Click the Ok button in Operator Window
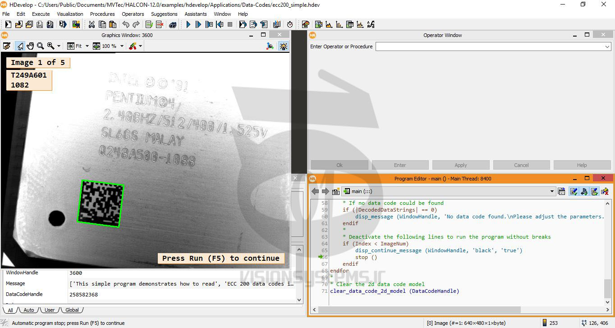Image resolution: width=615 pixels, height=328 pixels. [340, 165]
